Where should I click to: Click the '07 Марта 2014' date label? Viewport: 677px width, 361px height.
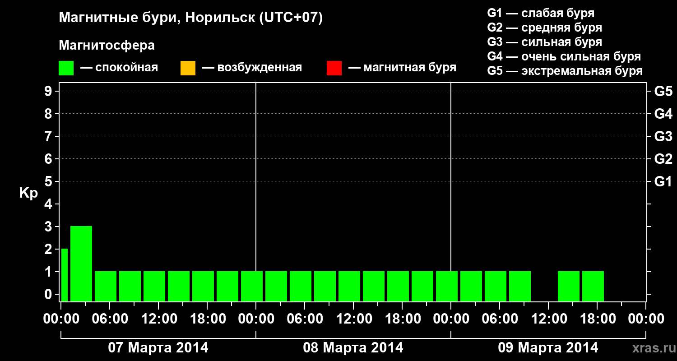pyautogui.click(x=158, y=348)
